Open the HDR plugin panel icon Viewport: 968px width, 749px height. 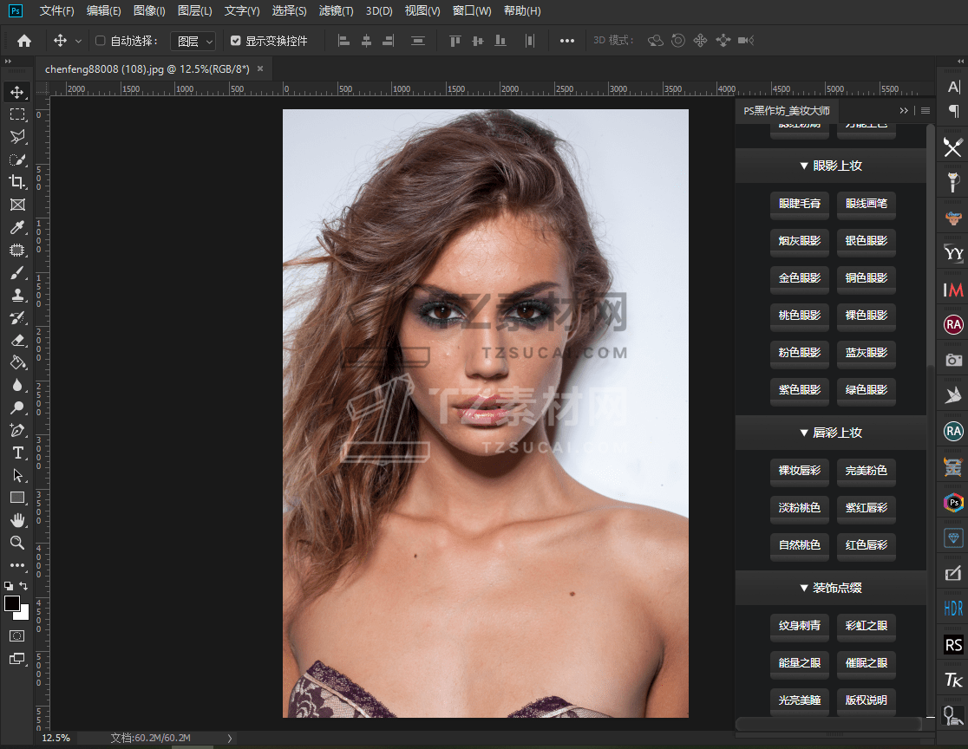pyautogui.click(x=953, y=607)
